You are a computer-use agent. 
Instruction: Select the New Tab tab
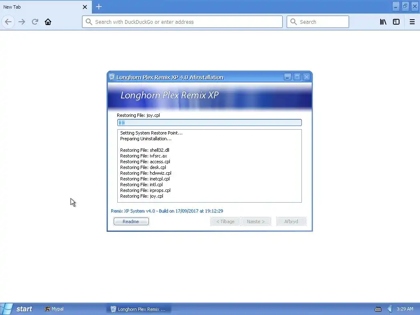[46, 7]
